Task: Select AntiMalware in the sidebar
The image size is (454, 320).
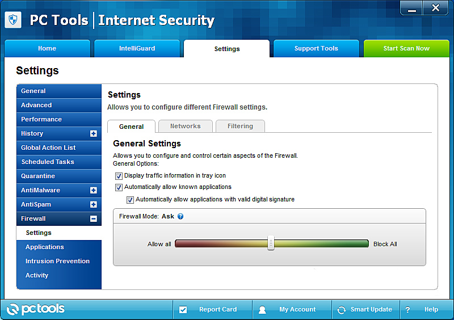Action: click(x=59, y=190)
